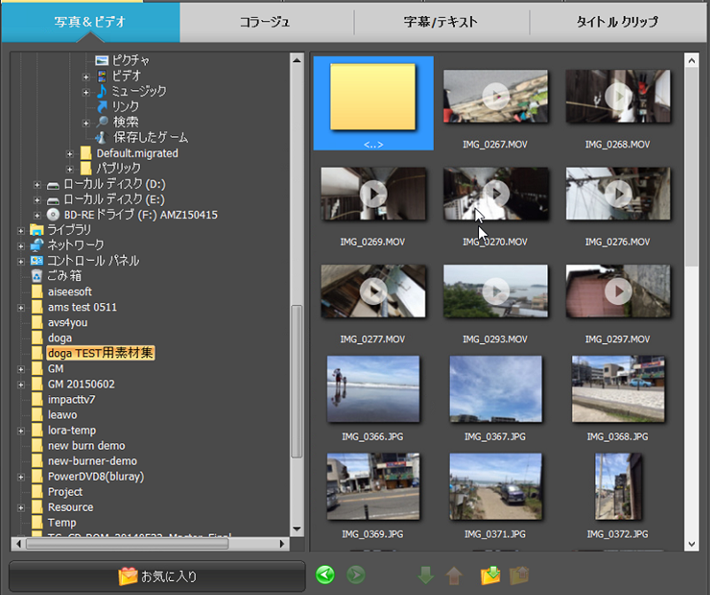Switch to the 字幕/テキスト tab
Viewport: 710px width, 595px height.
[x=444, y=20]
